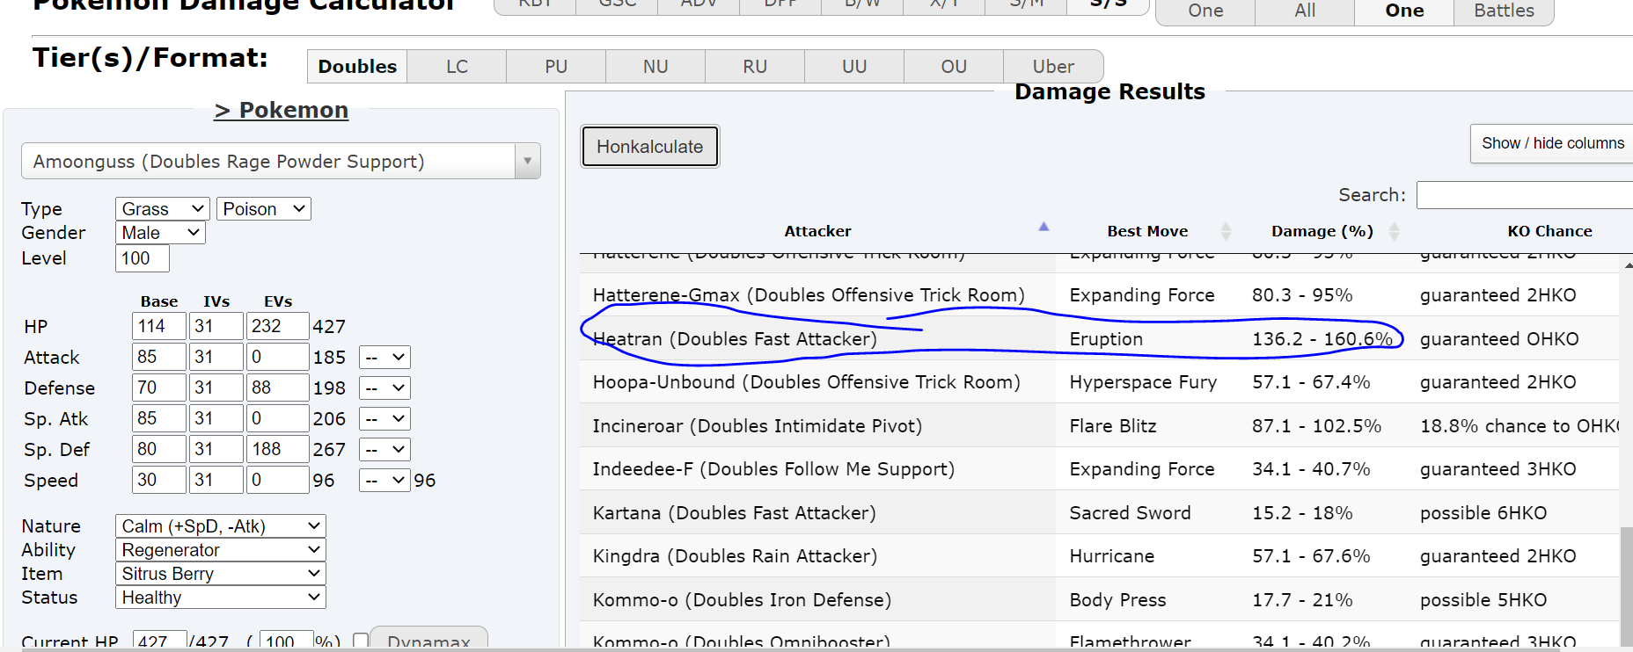Open Speed stat boost dropdown
The width and height of the screenshot is (1633, 652).
pos(384,480)
